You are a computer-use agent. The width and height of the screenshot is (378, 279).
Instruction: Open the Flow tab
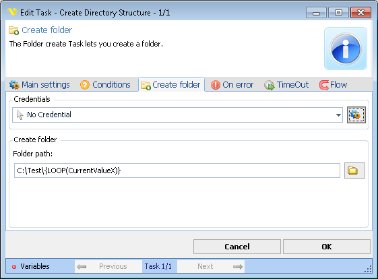[333, 85]
